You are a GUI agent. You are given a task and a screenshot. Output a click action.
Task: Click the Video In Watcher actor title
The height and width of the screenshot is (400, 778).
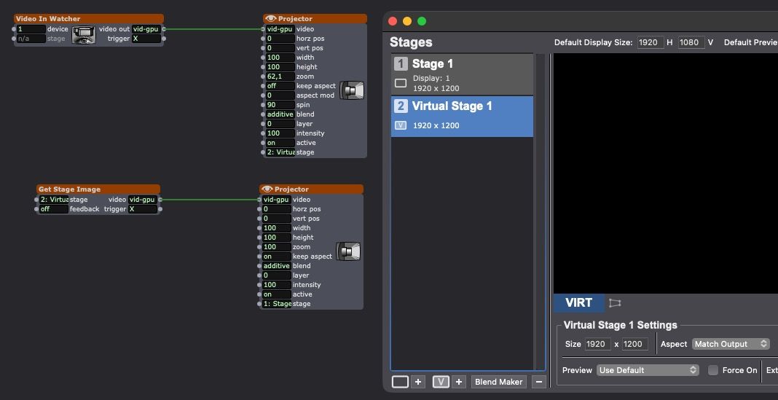point(48,18)
